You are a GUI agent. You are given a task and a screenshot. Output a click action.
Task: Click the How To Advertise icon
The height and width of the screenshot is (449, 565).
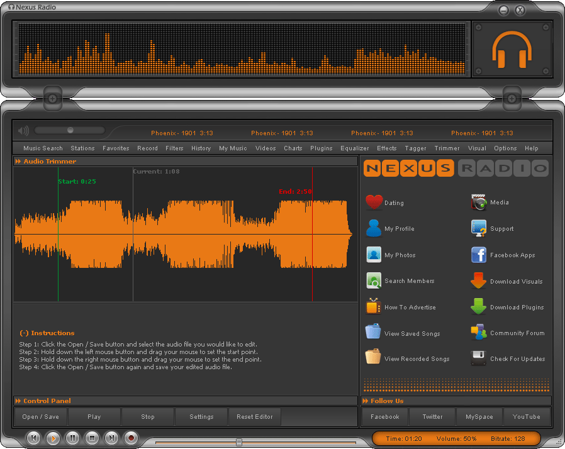374,307
